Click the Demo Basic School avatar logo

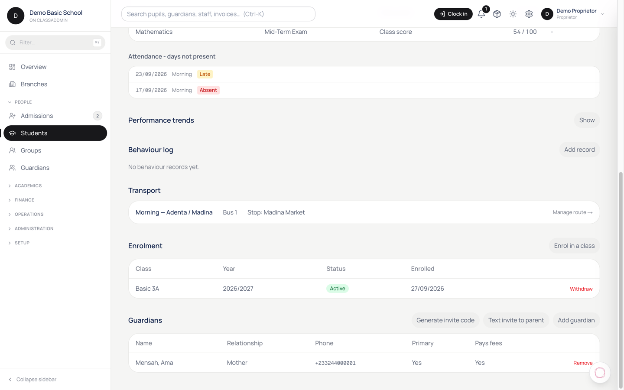[16, 16]
